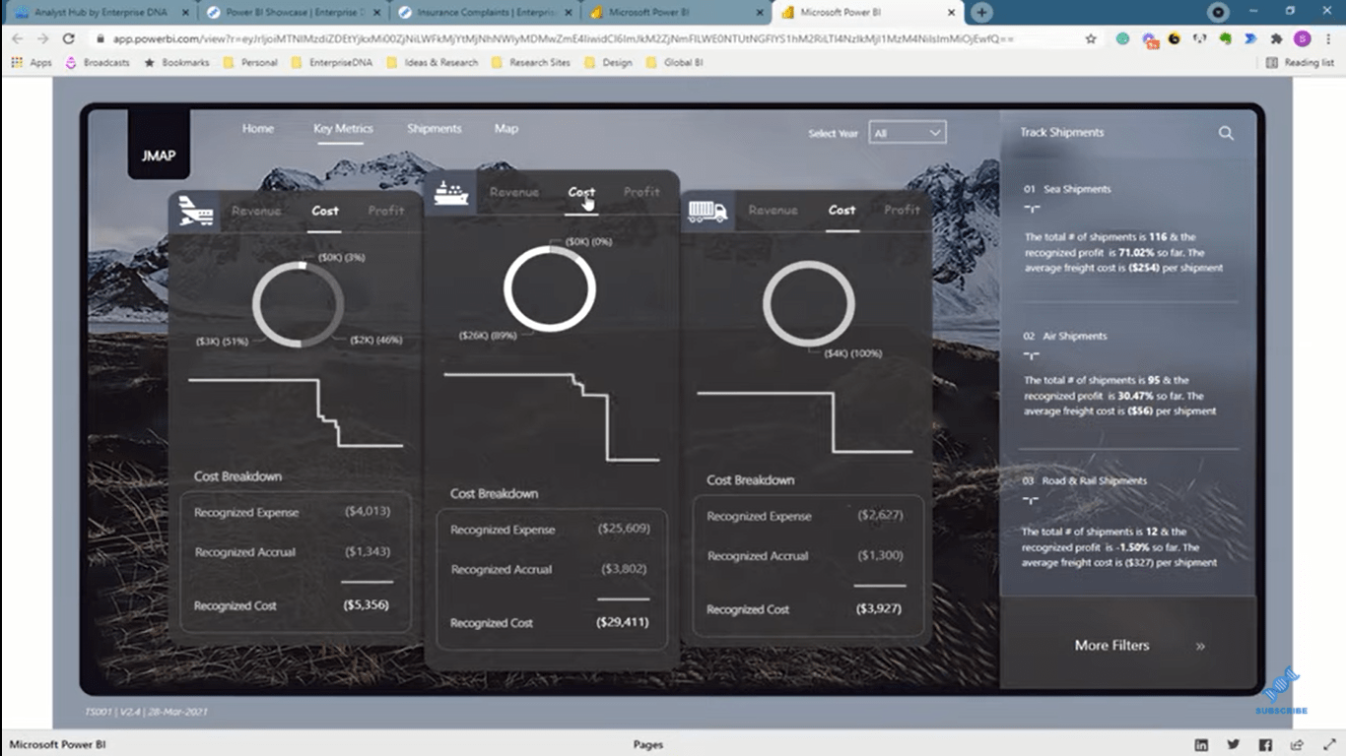
Task: Open the Personal bookmarks folder
Action: [x=250, y=62]
